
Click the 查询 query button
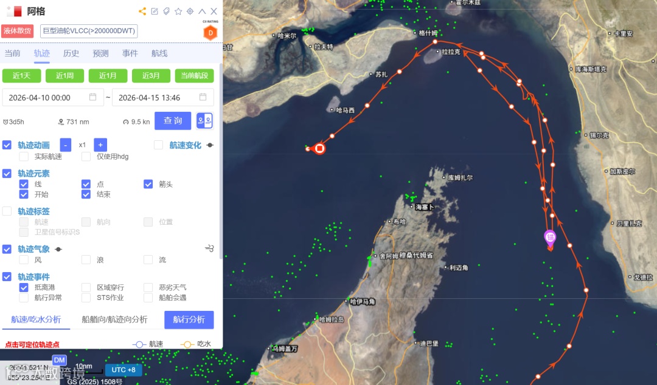tap(173, 121)
